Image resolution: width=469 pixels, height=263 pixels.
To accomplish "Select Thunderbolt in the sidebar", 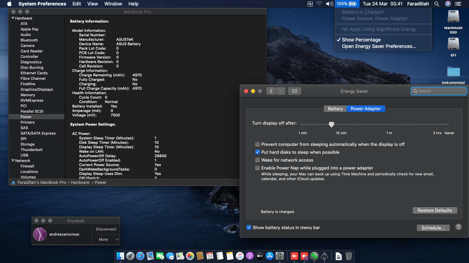I will (32, 150).
